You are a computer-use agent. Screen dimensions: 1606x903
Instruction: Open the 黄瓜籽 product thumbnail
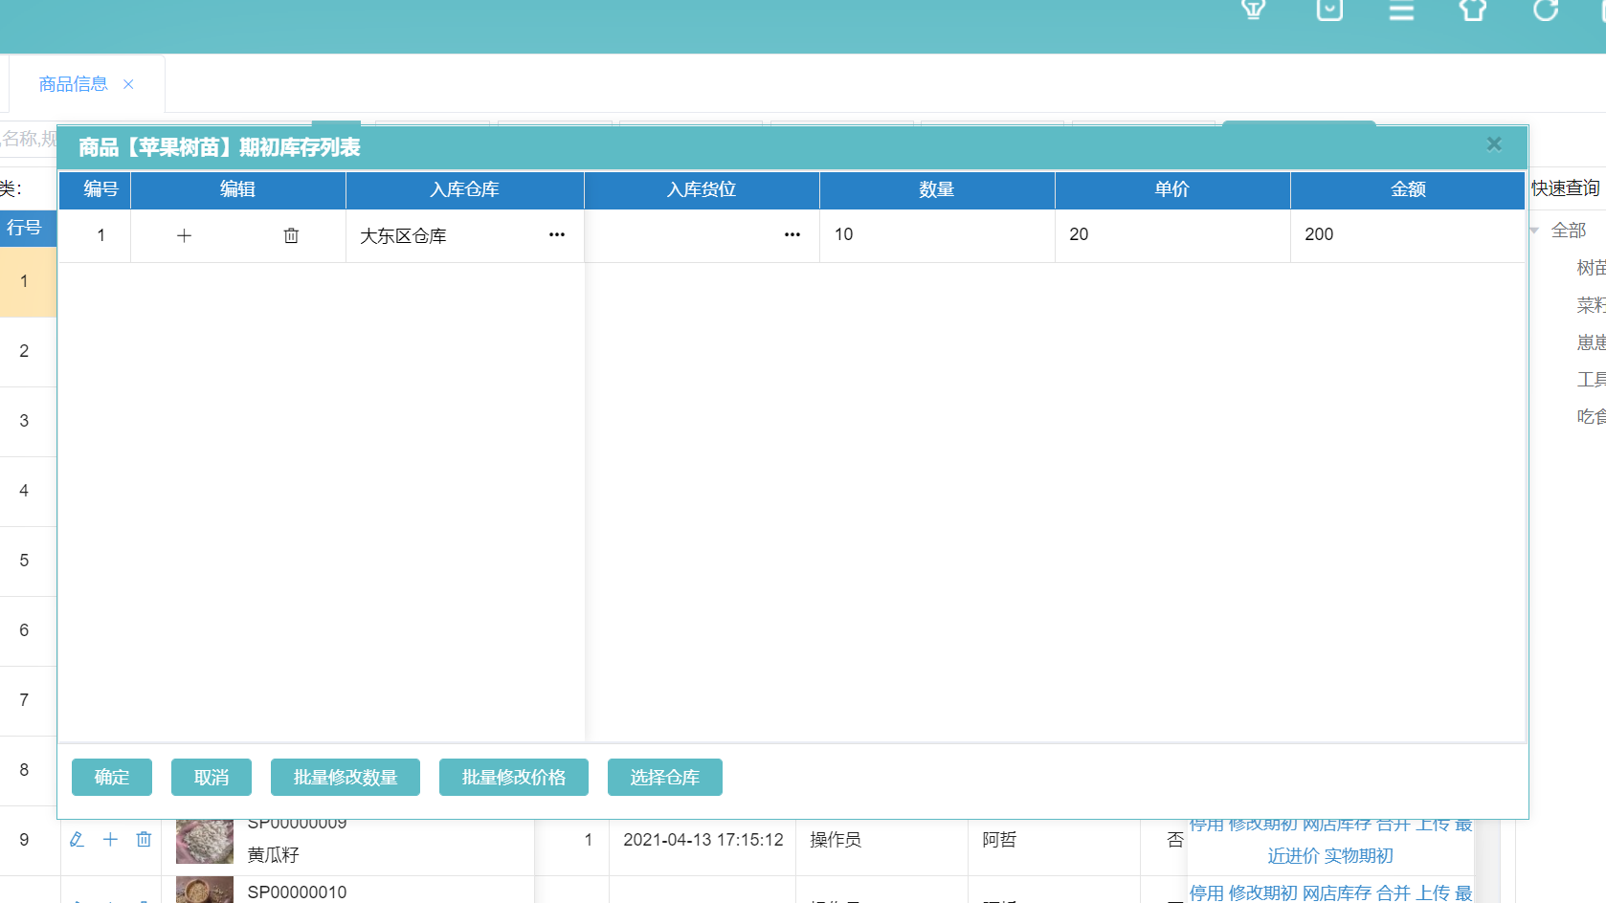pos(205,842)
